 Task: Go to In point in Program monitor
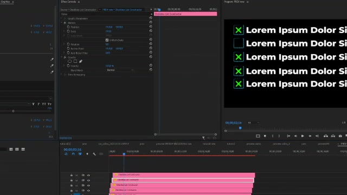click(x=288, y=136)
